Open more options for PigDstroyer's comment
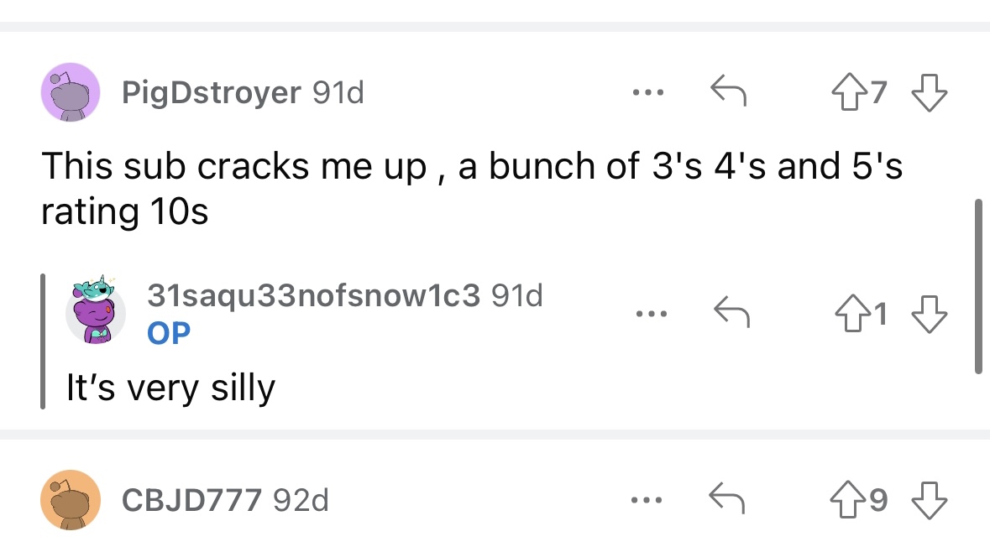Viewport: 990px width, 547px height. pyautogui.click(x=647, y=91)
